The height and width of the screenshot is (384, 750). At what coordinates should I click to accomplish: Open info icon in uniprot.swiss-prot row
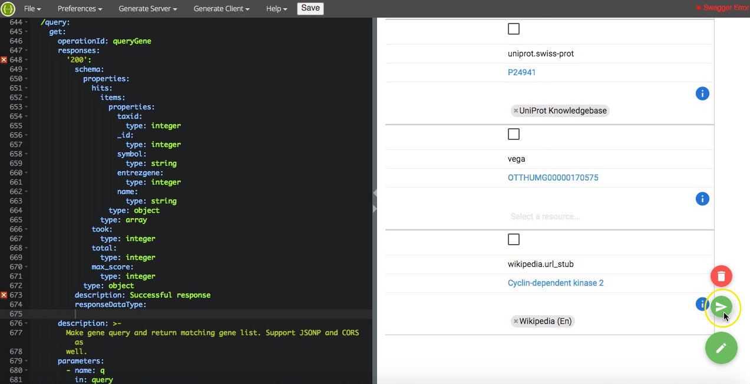pos(702,94)
